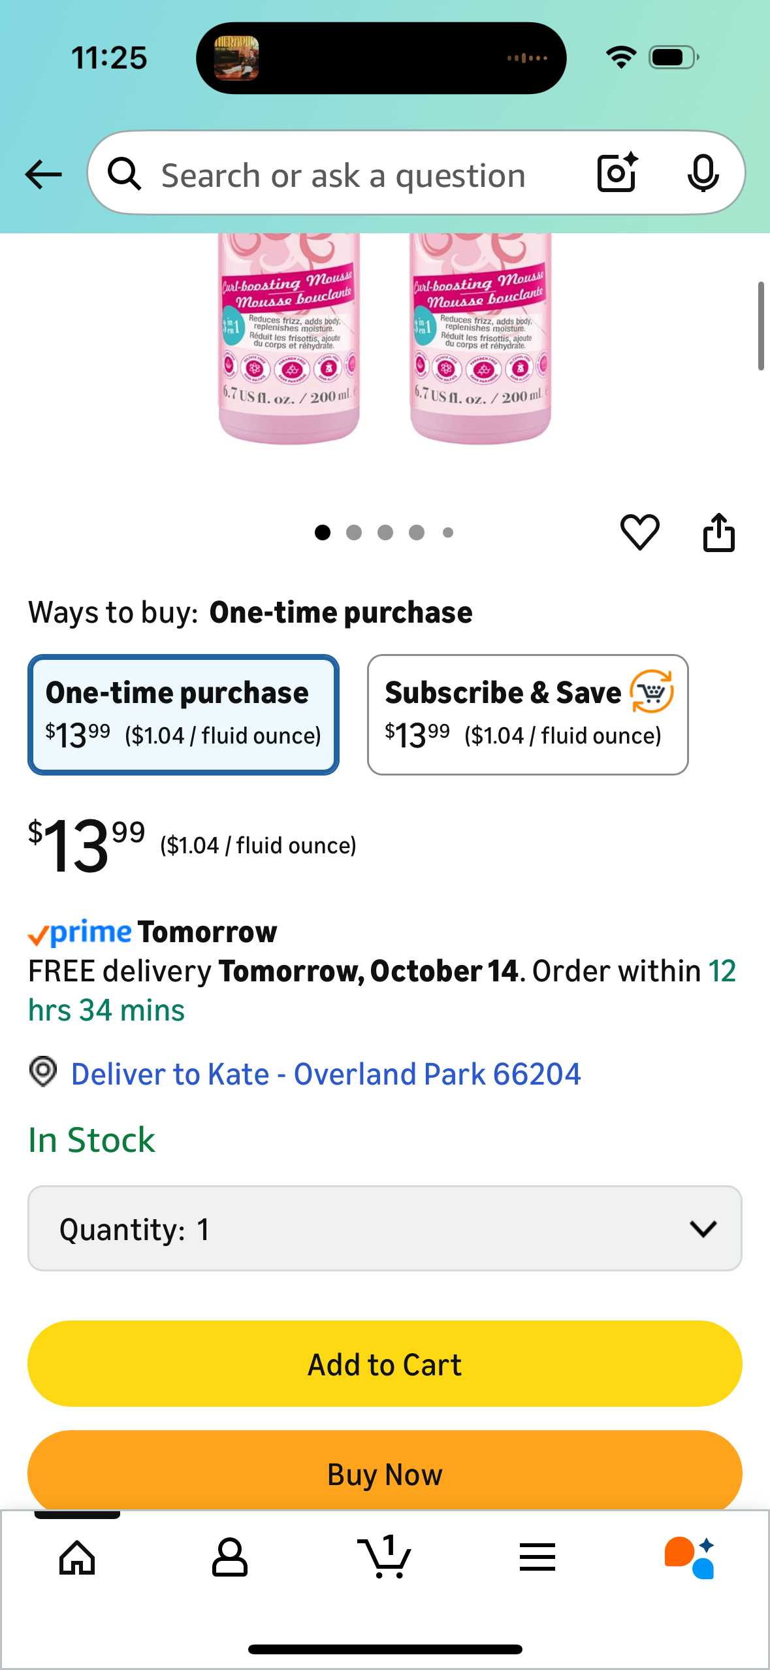Open the Rufus AI assistant tab
The height and width of the screenshot is (1670, 770).
click(690, 1558)
